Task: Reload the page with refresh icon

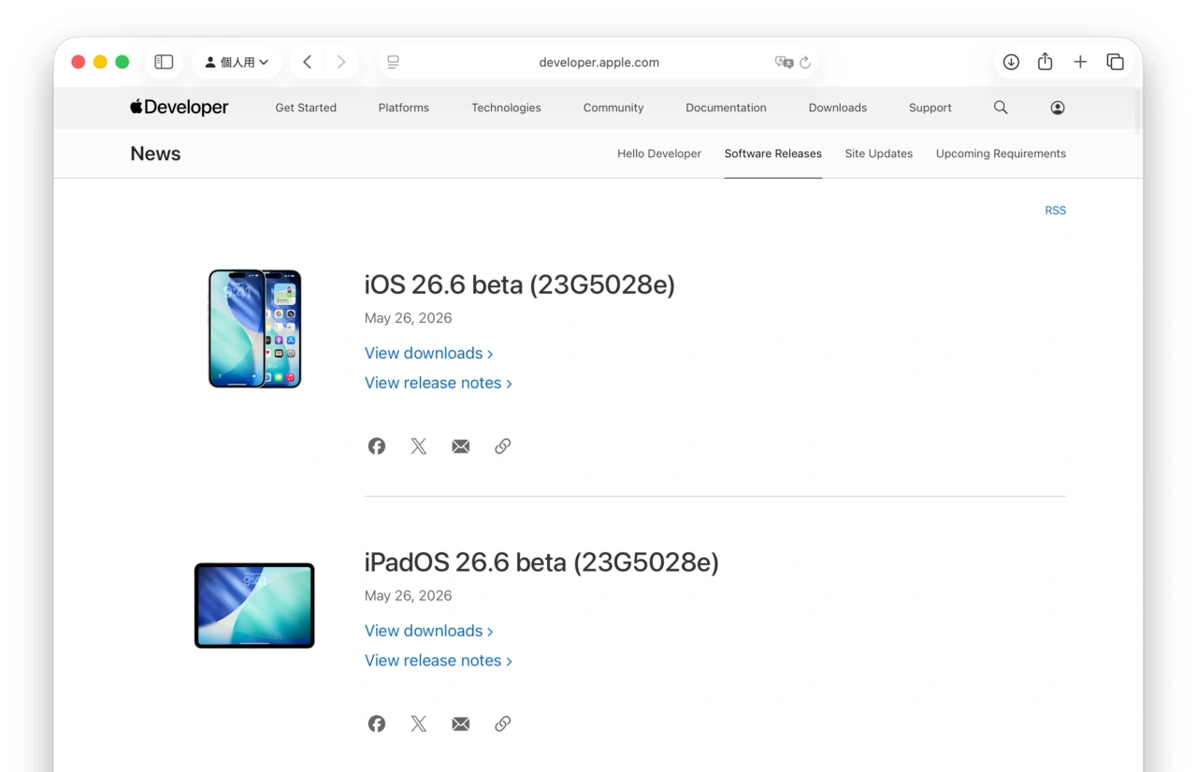Action: pos(805,63)
